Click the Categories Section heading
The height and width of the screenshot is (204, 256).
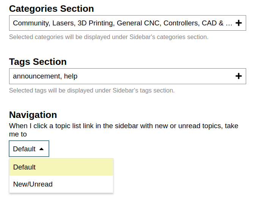pyautogui.click(x=52, y=9)
